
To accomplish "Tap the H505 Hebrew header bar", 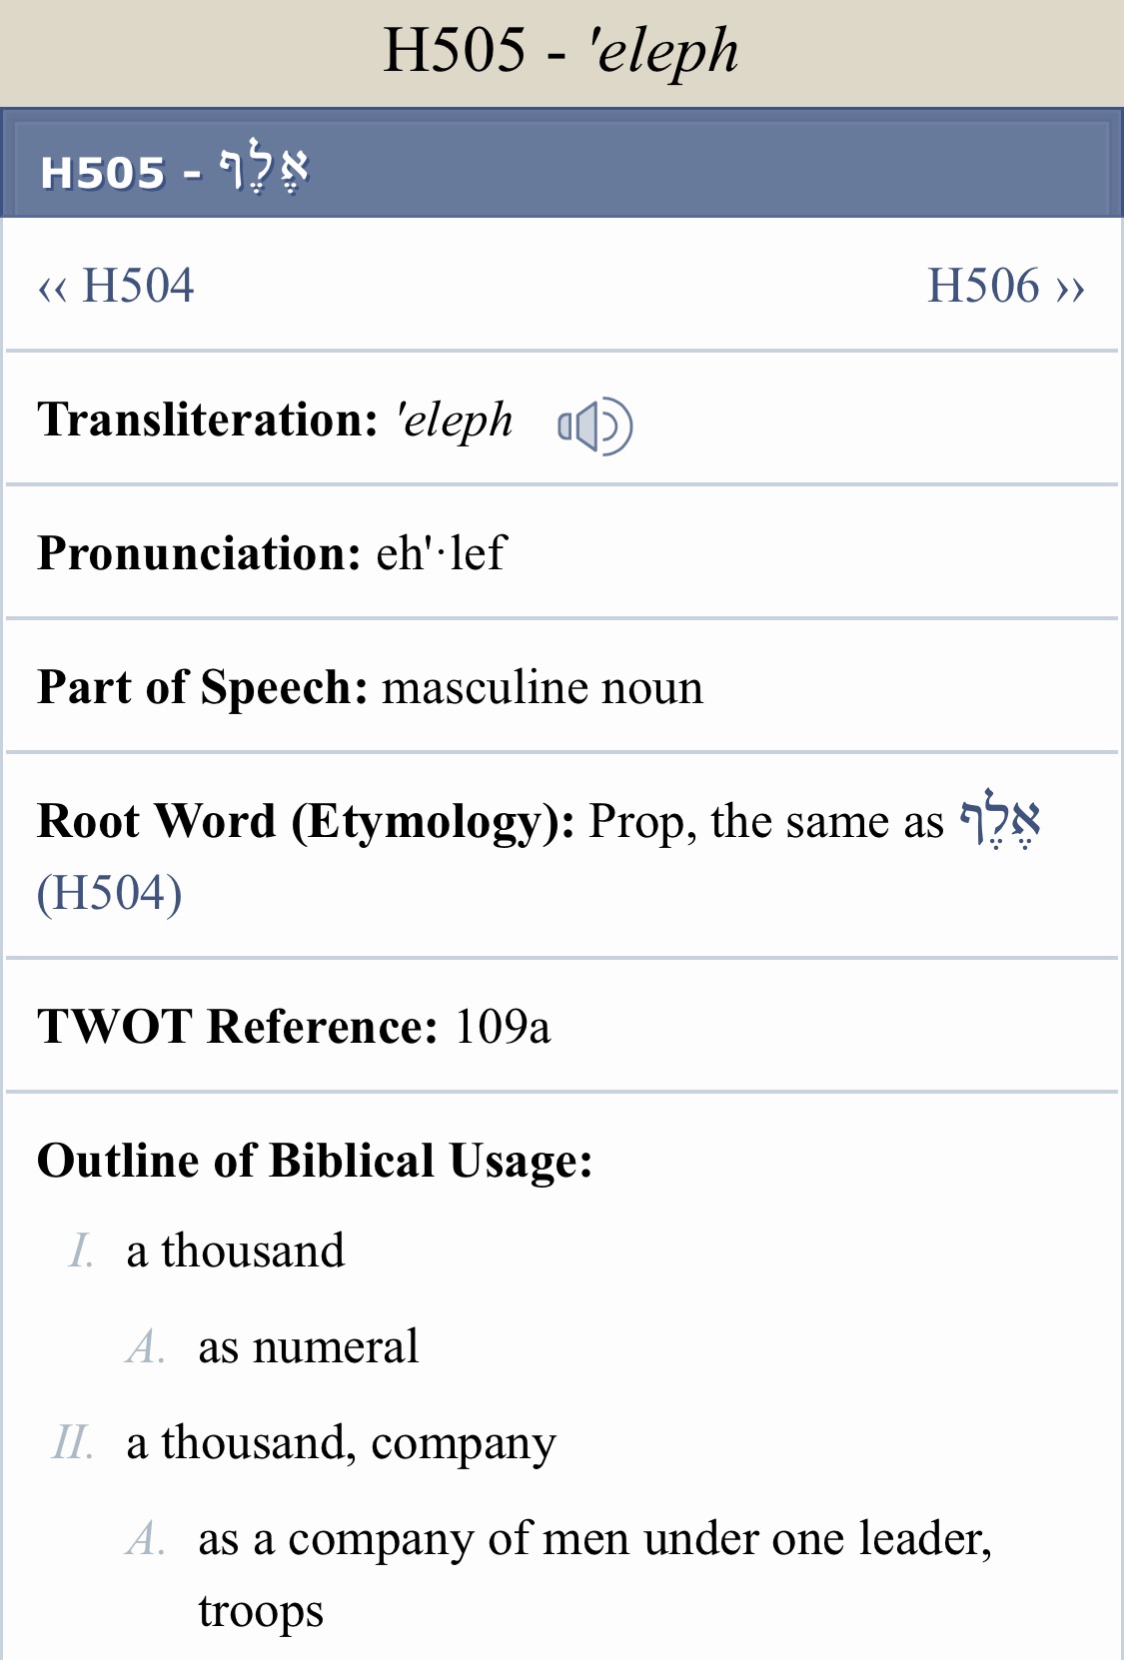I will point(562,163).
